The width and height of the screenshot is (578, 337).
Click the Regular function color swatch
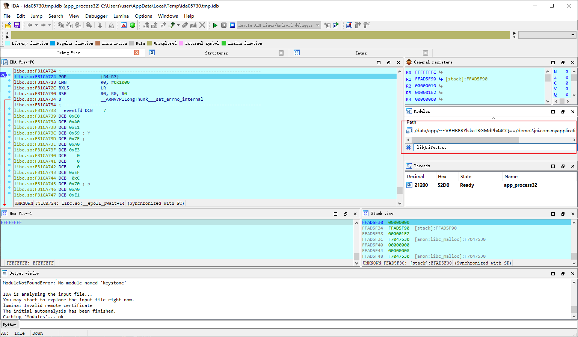click(x=53, y=43)
